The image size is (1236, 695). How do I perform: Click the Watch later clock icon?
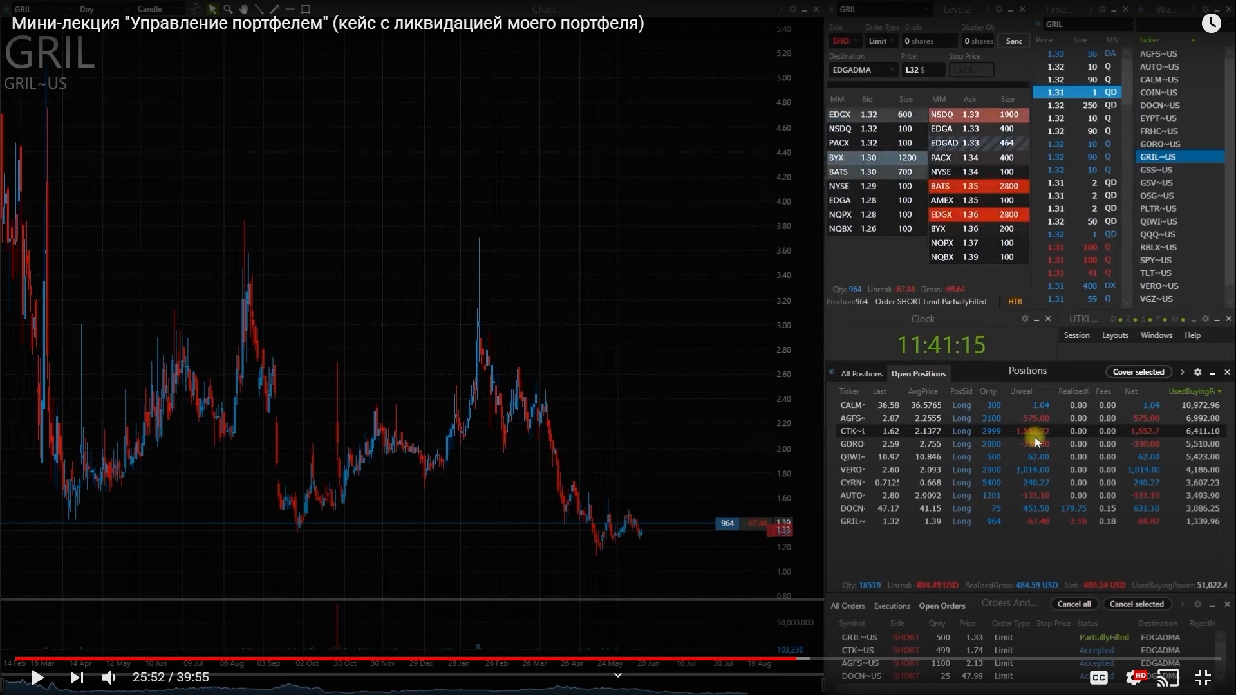1211,23
